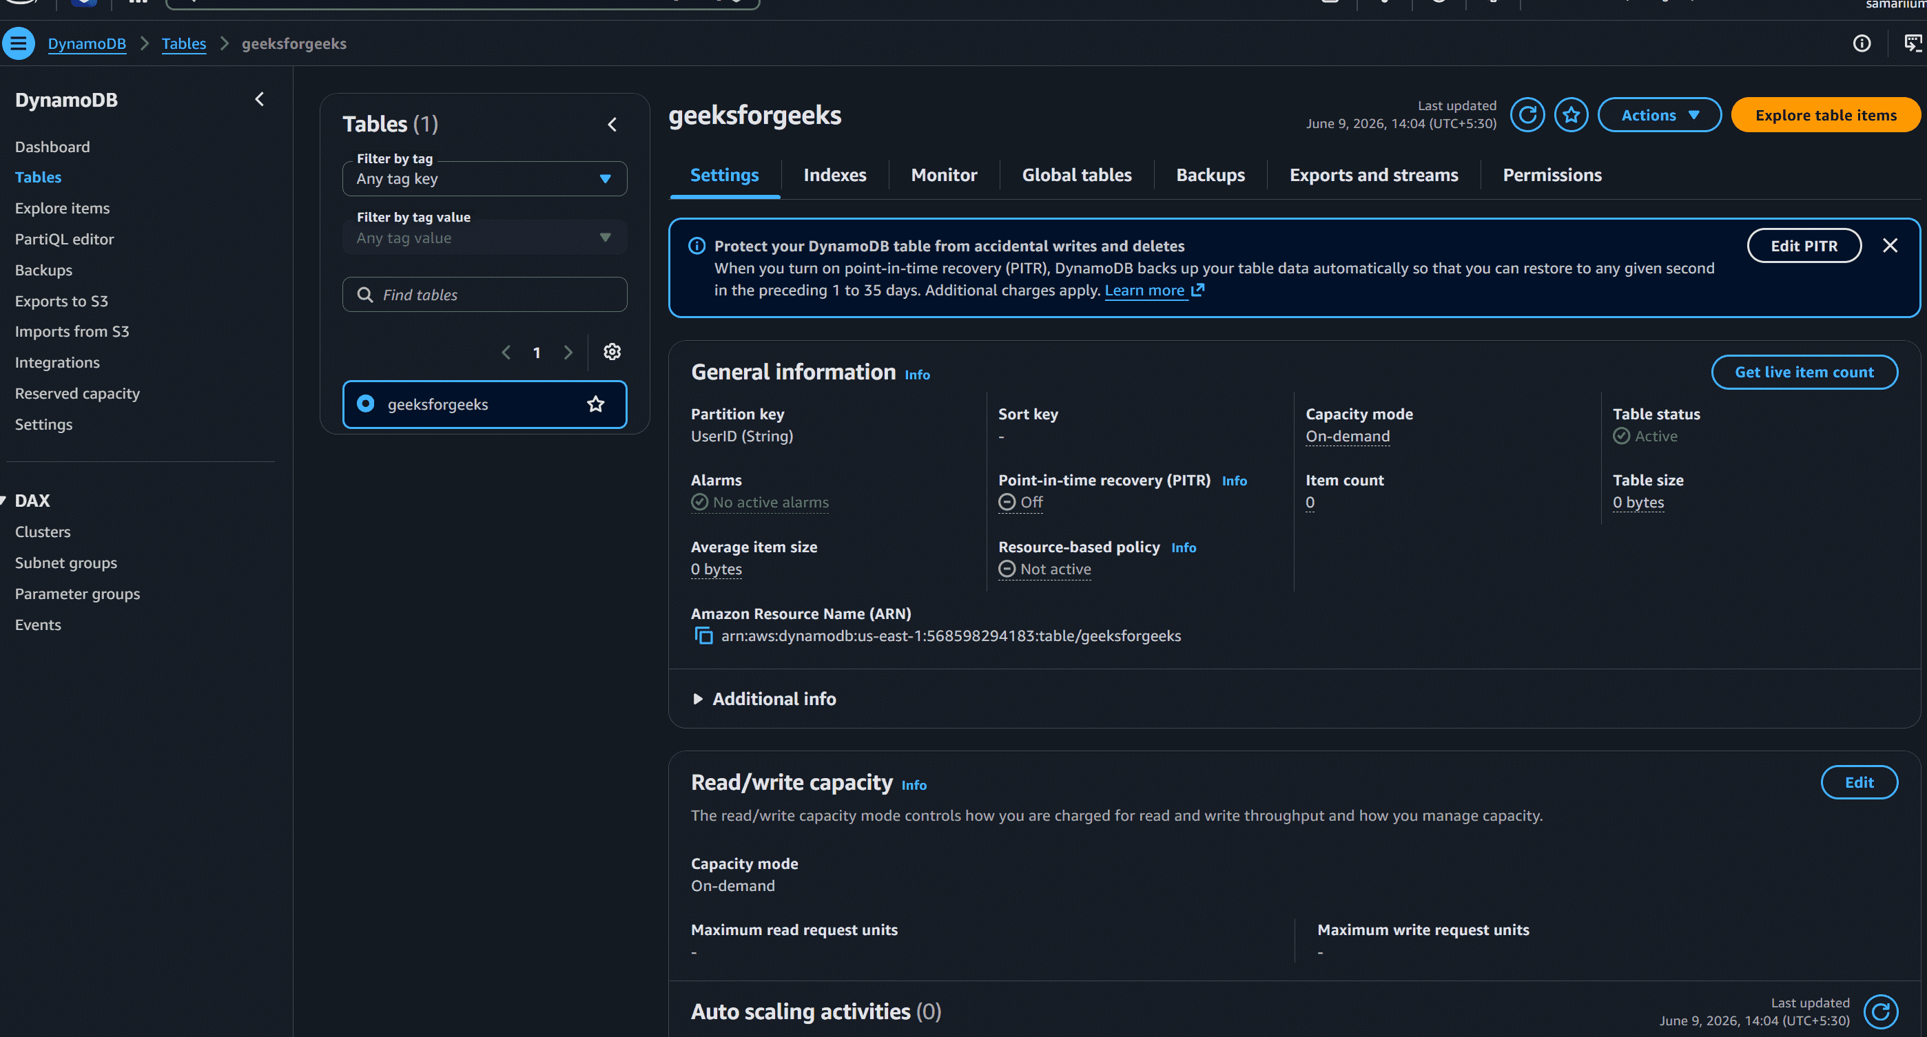Refresh Auto scaling activities list
This screenshot has height=1037, width=1927.
(1880, 1012)
